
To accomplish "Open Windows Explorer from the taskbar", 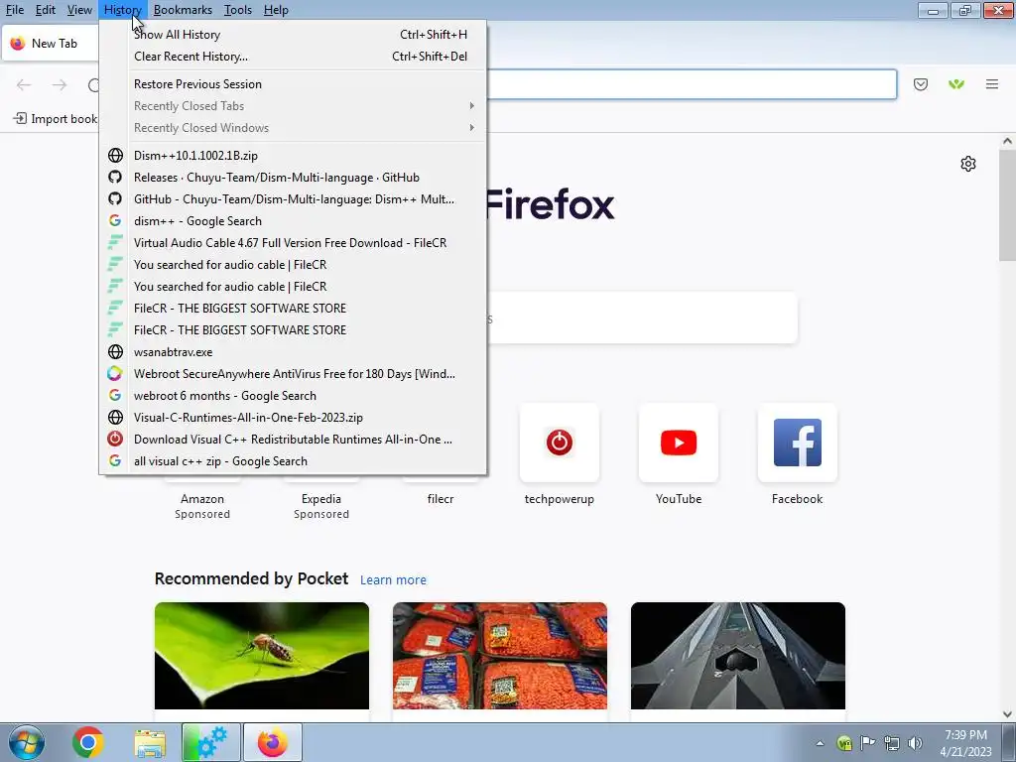I will tap(151, 742).
